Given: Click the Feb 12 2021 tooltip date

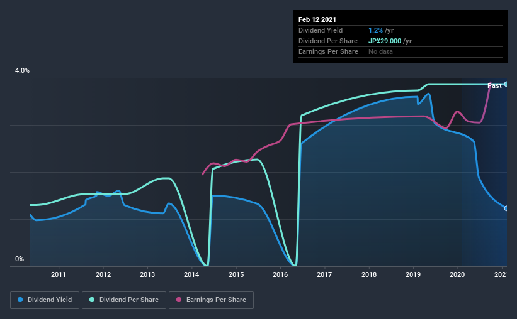Looking at the screenshot, I should point(317,19).
